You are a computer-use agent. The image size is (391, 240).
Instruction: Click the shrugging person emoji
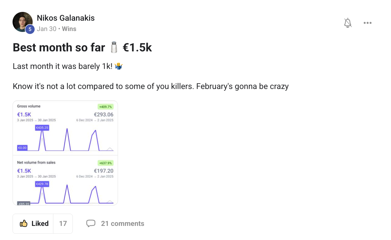pyautogui.click(x=119, y=66)
